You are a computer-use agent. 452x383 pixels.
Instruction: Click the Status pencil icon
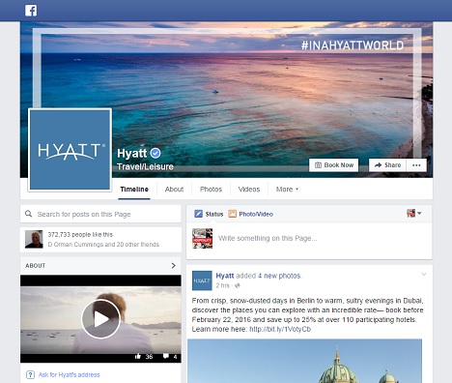pos(199,214)
